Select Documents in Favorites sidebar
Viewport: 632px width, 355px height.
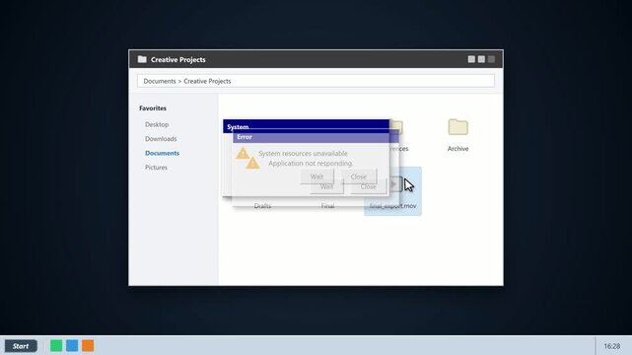point(162,153)
